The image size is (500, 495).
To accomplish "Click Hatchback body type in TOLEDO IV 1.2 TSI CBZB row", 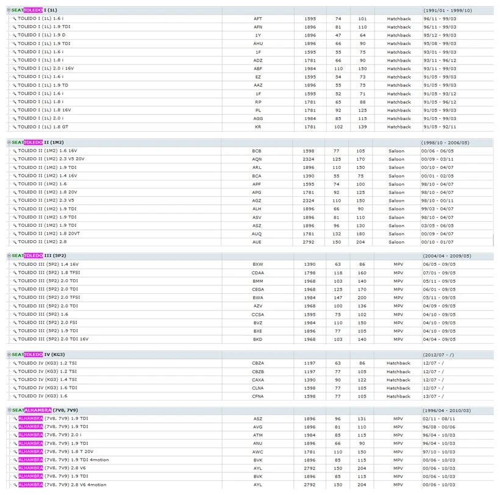I will point(398,372).
